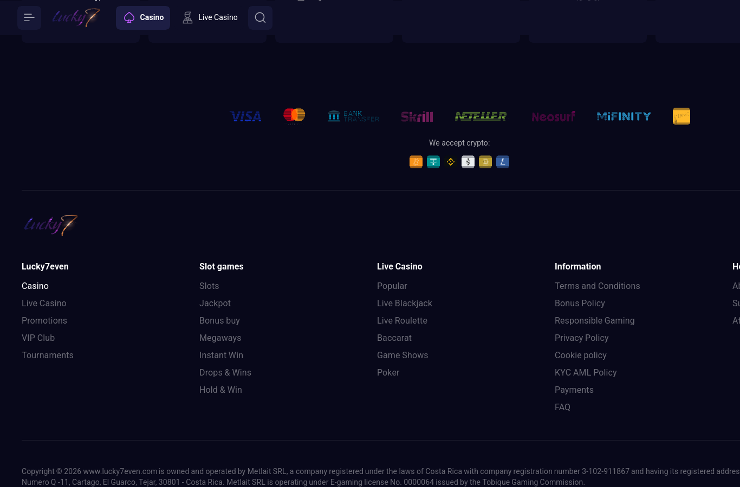The image size is (740, 487).
Task: Select the Casino tab in header
Action: point(143,18)
